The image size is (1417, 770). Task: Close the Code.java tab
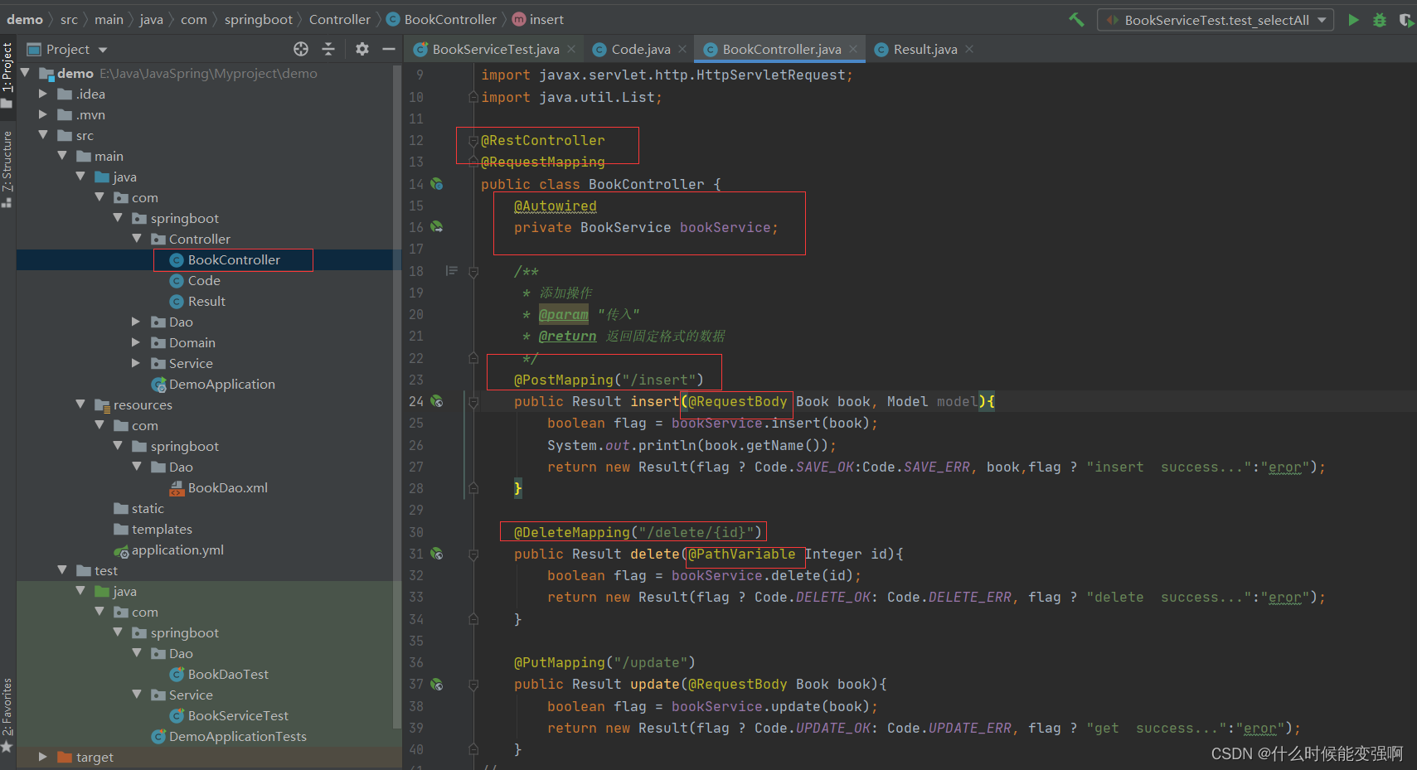682,49
